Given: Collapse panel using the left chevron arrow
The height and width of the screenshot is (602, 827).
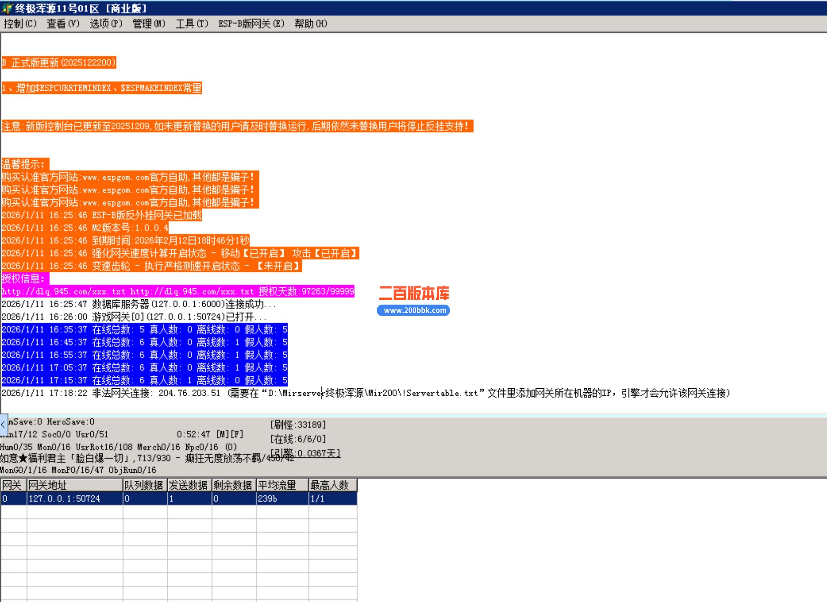Looking at the screenshot, I should (4, 425).
